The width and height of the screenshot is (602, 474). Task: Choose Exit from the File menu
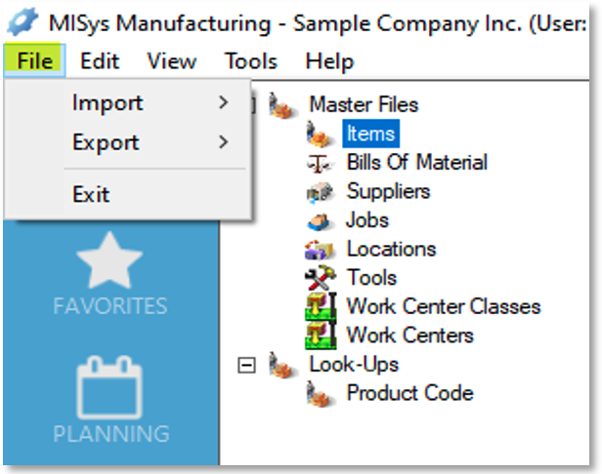tap(91, 194)
